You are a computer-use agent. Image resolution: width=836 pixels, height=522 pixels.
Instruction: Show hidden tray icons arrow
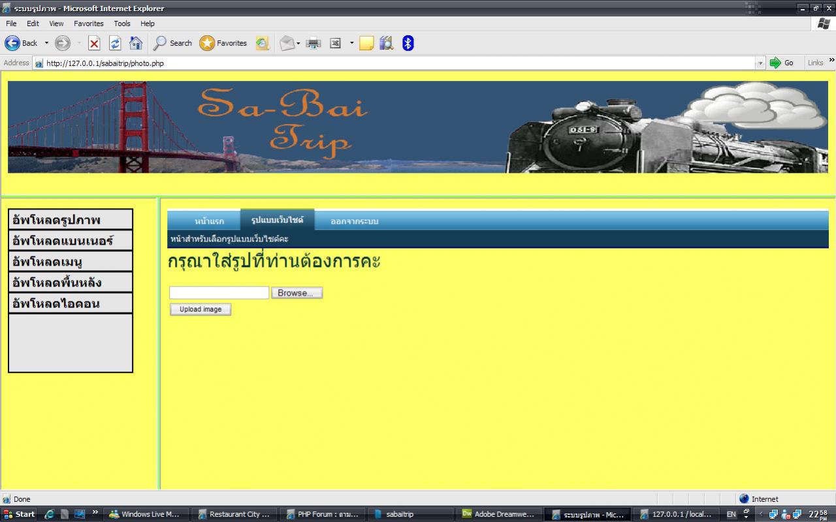(760, 514)
